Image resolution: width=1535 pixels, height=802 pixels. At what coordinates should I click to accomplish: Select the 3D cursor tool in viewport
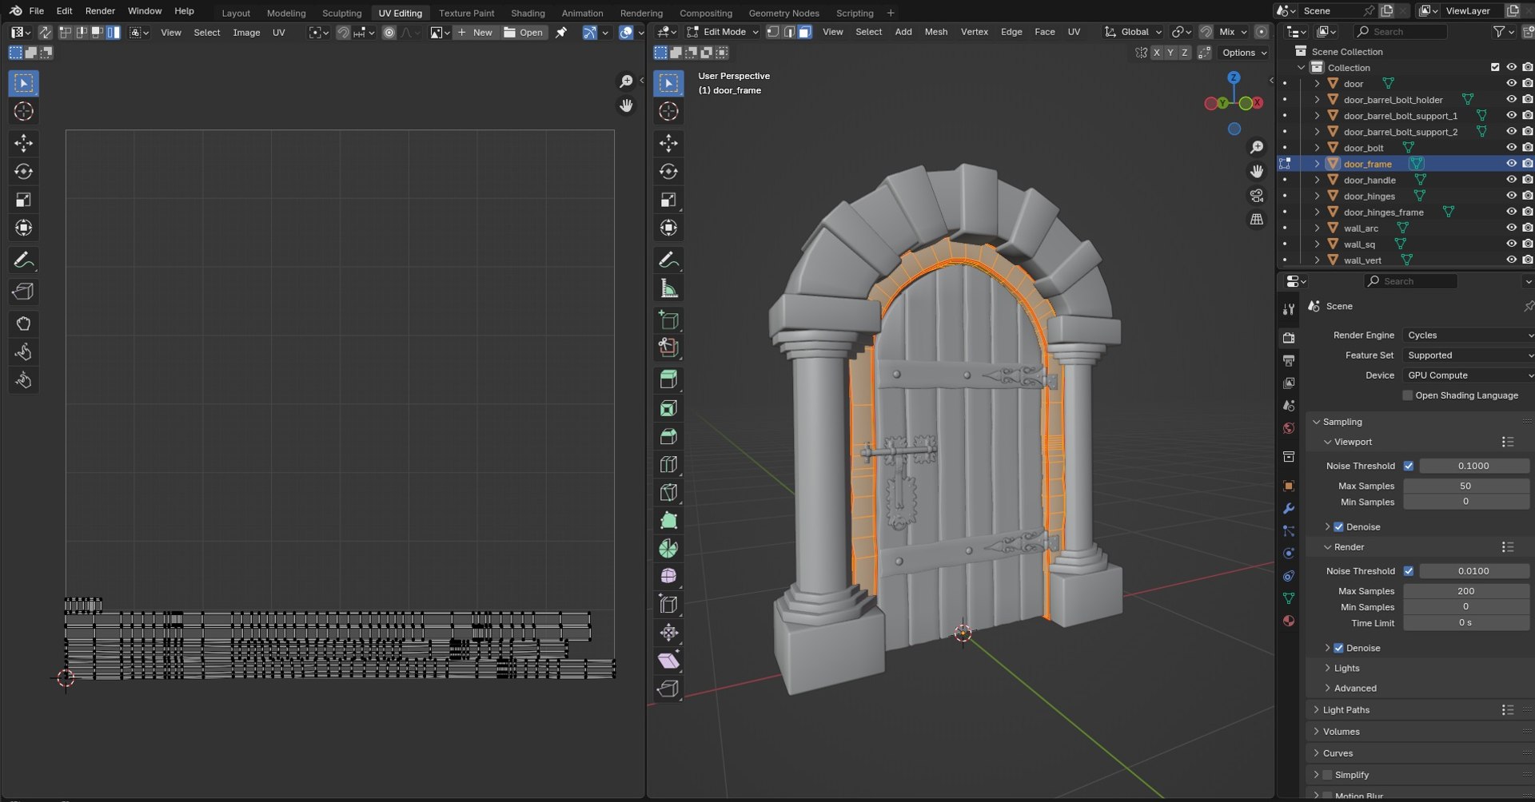(x=668, y=111)
